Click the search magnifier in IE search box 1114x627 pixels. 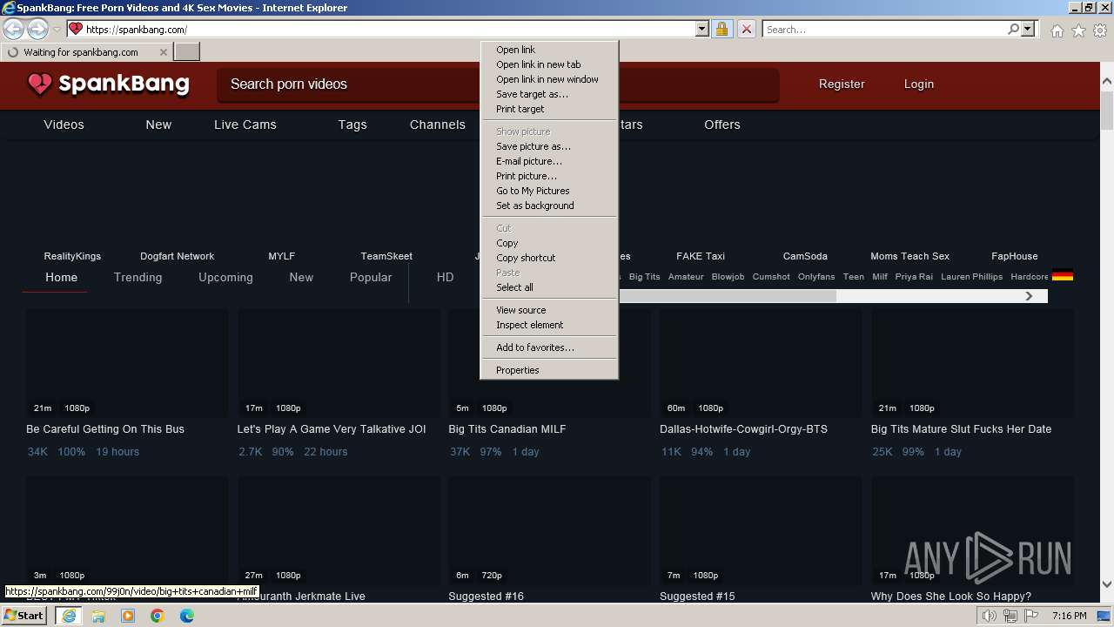(x=1013, y=30)
